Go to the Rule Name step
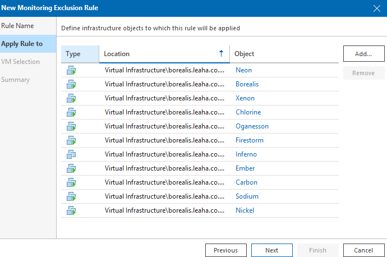Image resolution: width=387 pixels, height=257 pixels. 17,26
